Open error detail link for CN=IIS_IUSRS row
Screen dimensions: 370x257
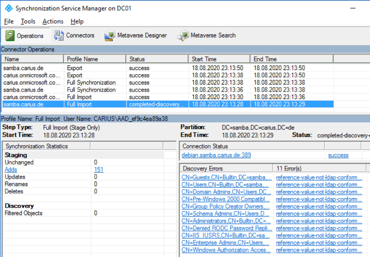point(319,235)
